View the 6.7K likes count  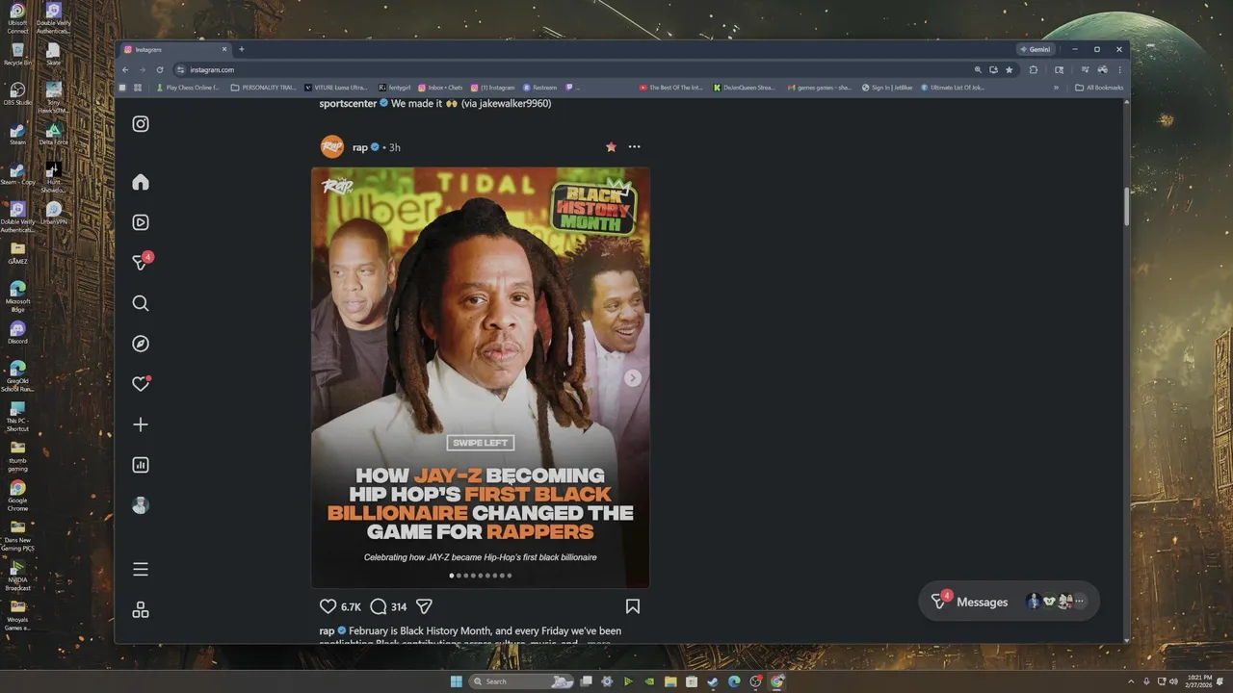coord(351,607)
